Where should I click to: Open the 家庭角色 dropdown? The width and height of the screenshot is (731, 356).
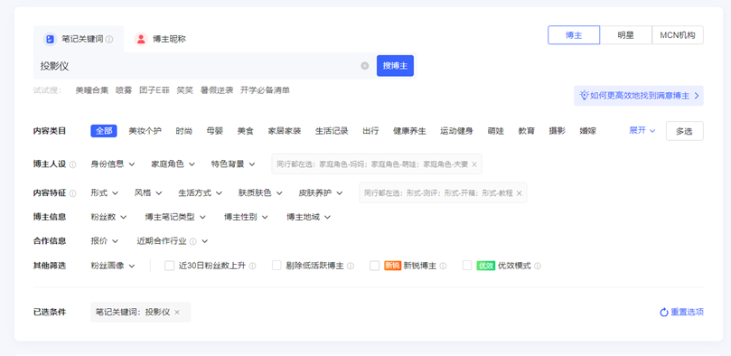tap(173, 164)
